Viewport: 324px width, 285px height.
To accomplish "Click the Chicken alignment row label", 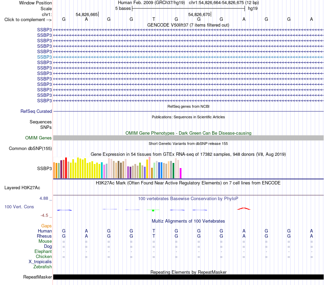I will coord(44,256).
